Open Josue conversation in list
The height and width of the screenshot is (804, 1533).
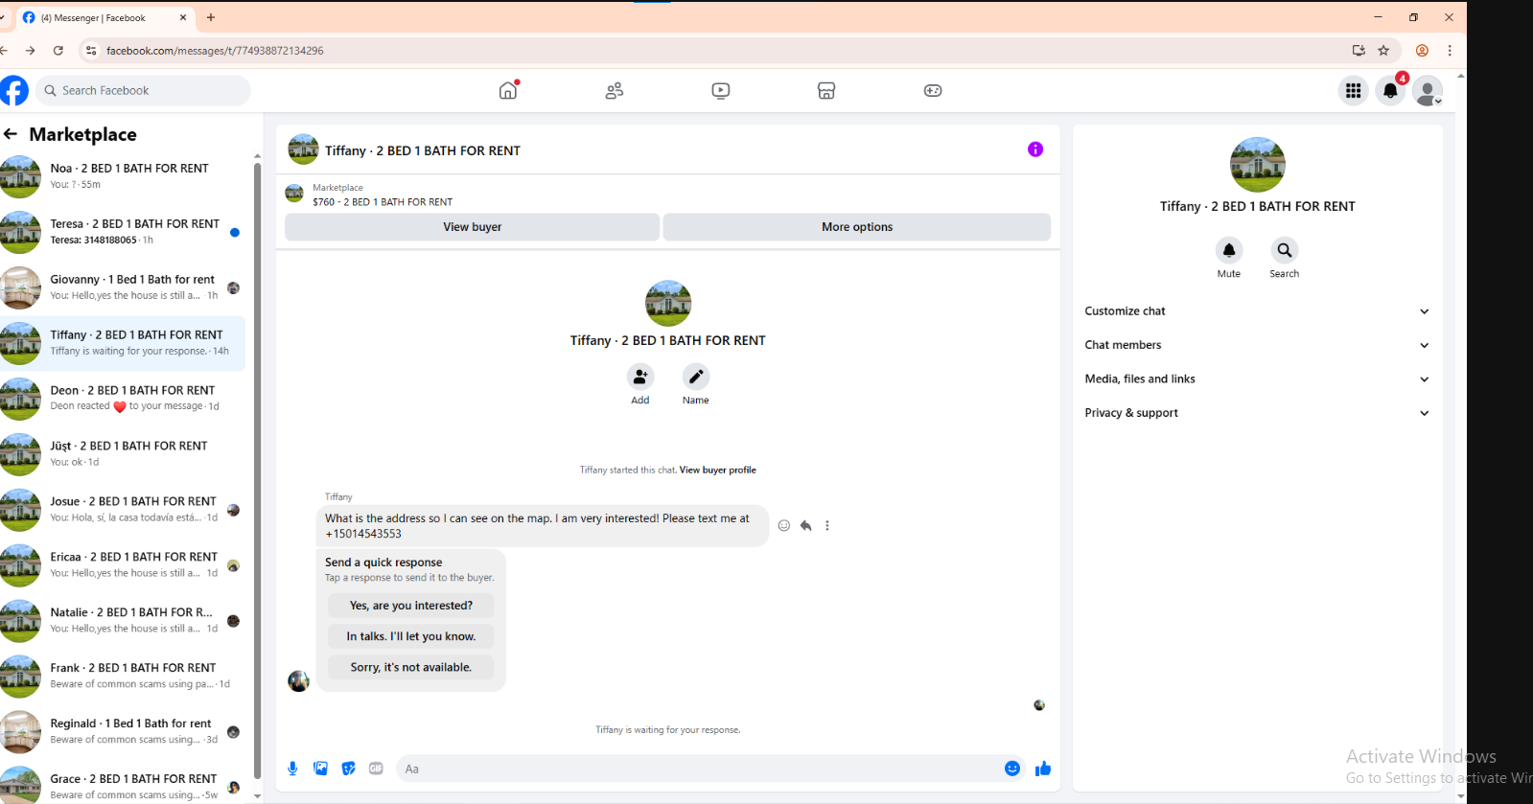[123, 511]
